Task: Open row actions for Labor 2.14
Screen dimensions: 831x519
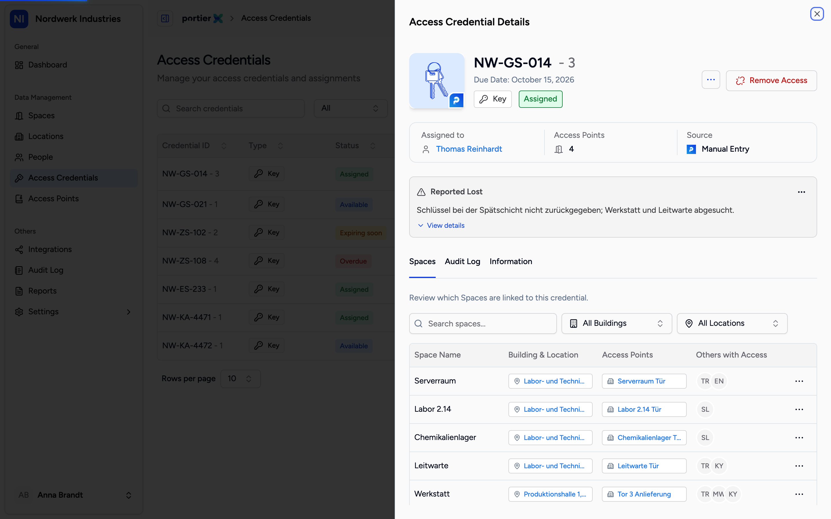Action: (x=799, y=409)
